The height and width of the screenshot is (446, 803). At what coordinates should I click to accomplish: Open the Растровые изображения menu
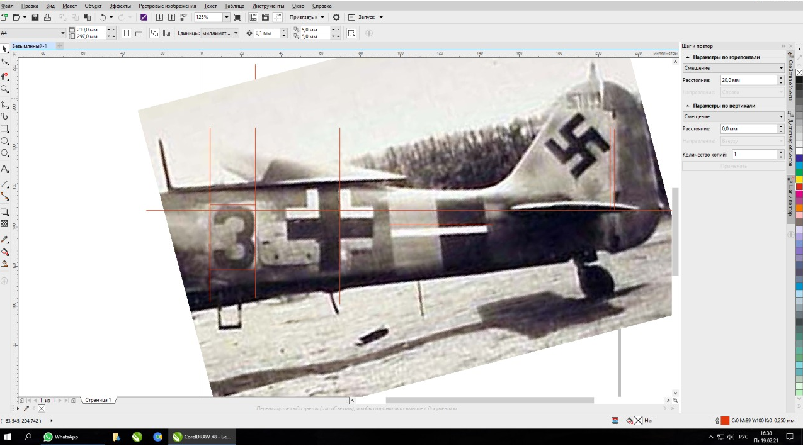[x=167, y=6]
